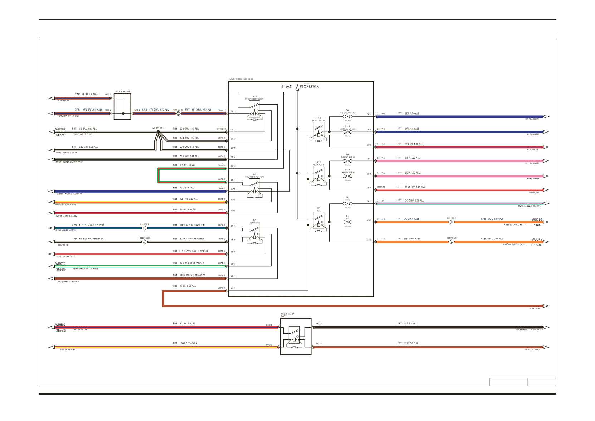The image size is (595, 421).
Task: Click the S-2 rear wiper relay symbol
Action: tap(254, 233)
